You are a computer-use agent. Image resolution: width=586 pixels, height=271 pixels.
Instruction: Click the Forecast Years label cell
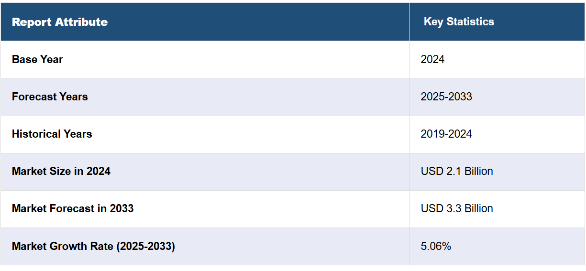click(x=205, y=97)
